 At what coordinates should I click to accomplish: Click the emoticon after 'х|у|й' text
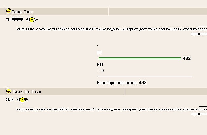[22, 100]
